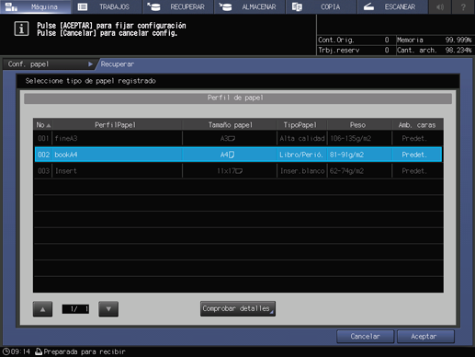Screen dimensions: 475x357
Task: Sort by the No column header
Action: click(x=43, y=125)
